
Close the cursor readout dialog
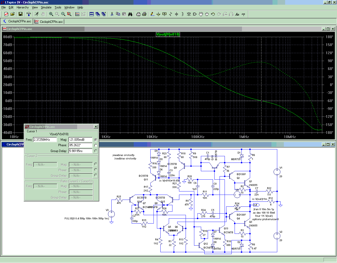(96, 127)
